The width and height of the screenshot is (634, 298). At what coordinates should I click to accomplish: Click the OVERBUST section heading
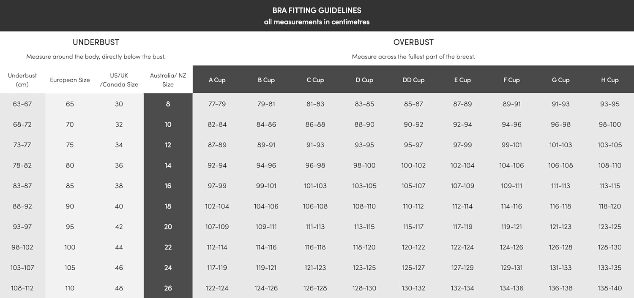pos(413,42)
